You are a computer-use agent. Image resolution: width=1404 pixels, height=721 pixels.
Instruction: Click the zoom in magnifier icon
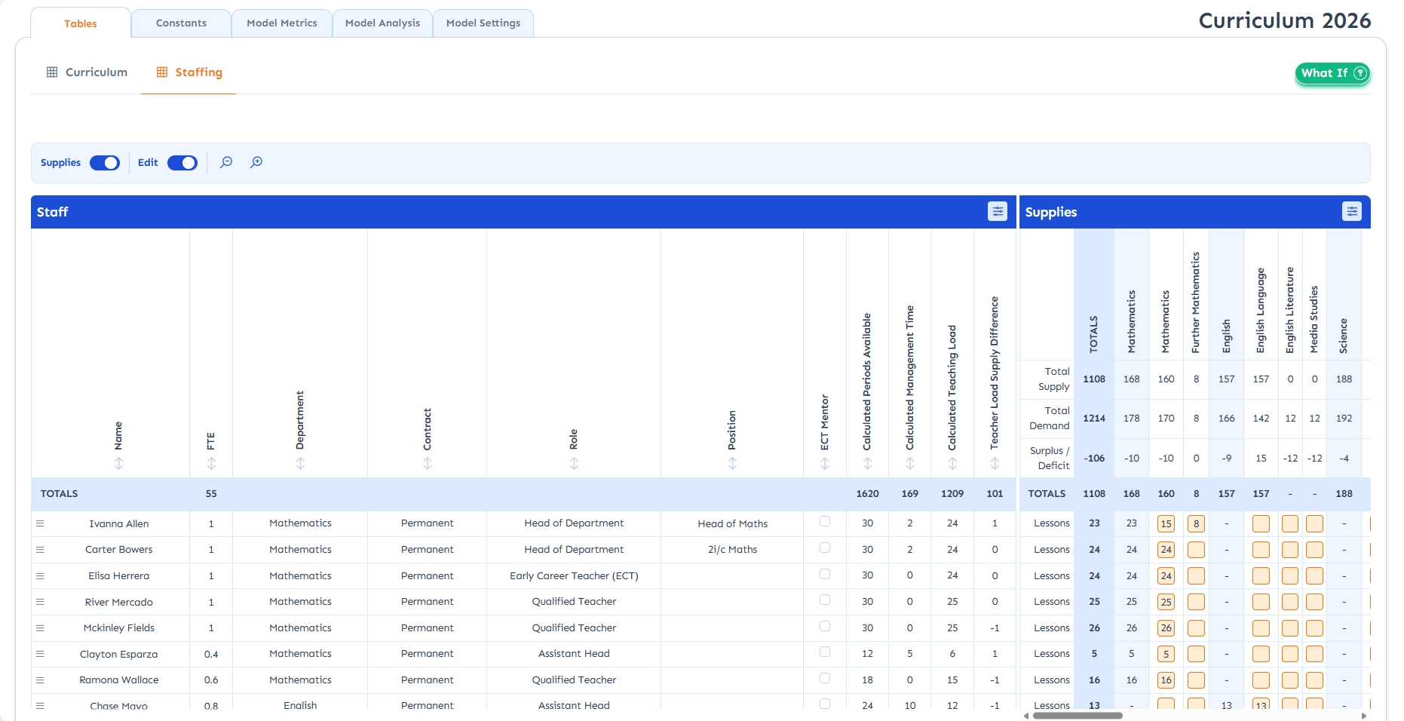pyautogui.click(x=256, y=162)
